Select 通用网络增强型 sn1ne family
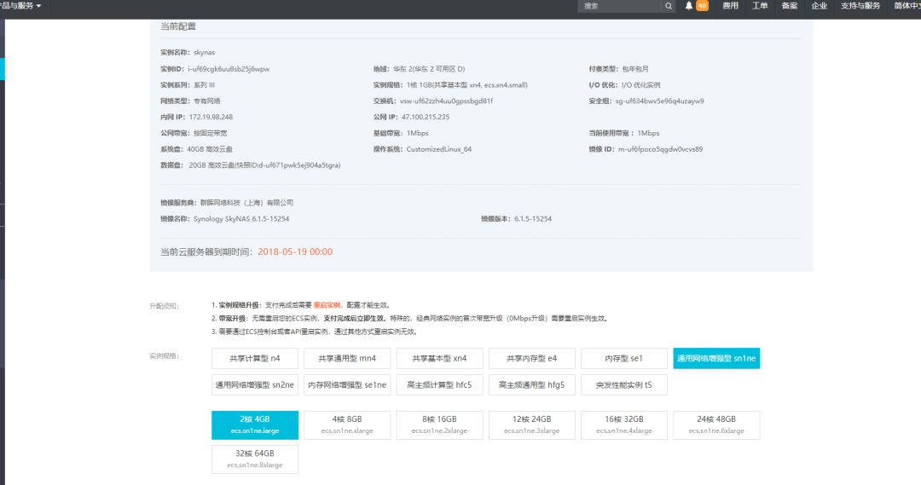Screen dimensions: 921x485 tap(716, 358)
